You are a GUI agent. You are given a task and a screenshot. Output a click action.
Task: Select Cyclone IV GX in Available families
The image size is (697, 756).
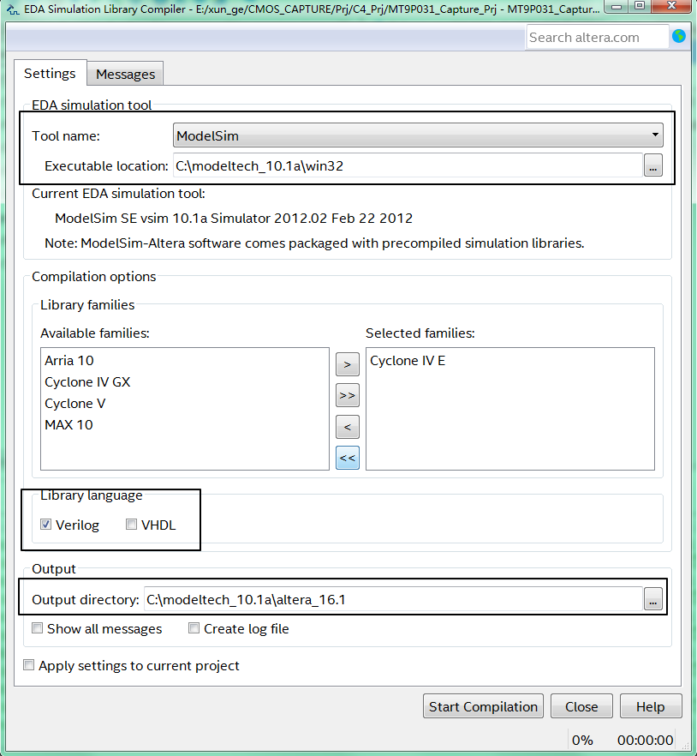[x=87, y=382]
